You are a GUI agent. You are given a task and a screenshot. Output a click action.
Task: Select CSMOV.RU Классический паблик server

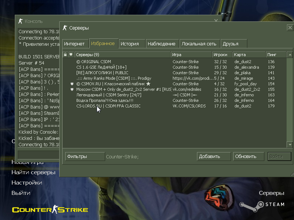[174, 84]
